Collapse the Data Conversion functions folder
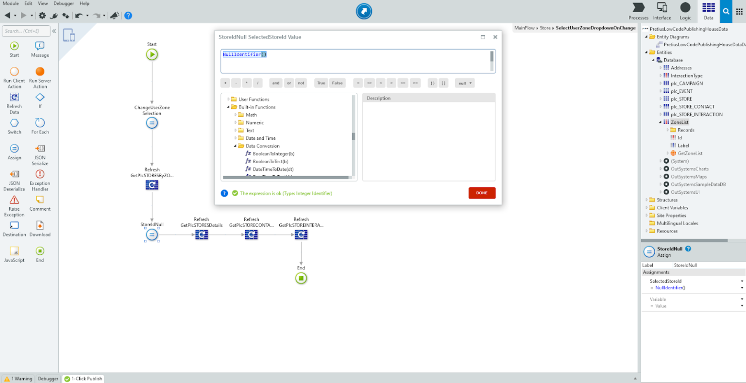746x383 pixels. [x=235, y=146]
